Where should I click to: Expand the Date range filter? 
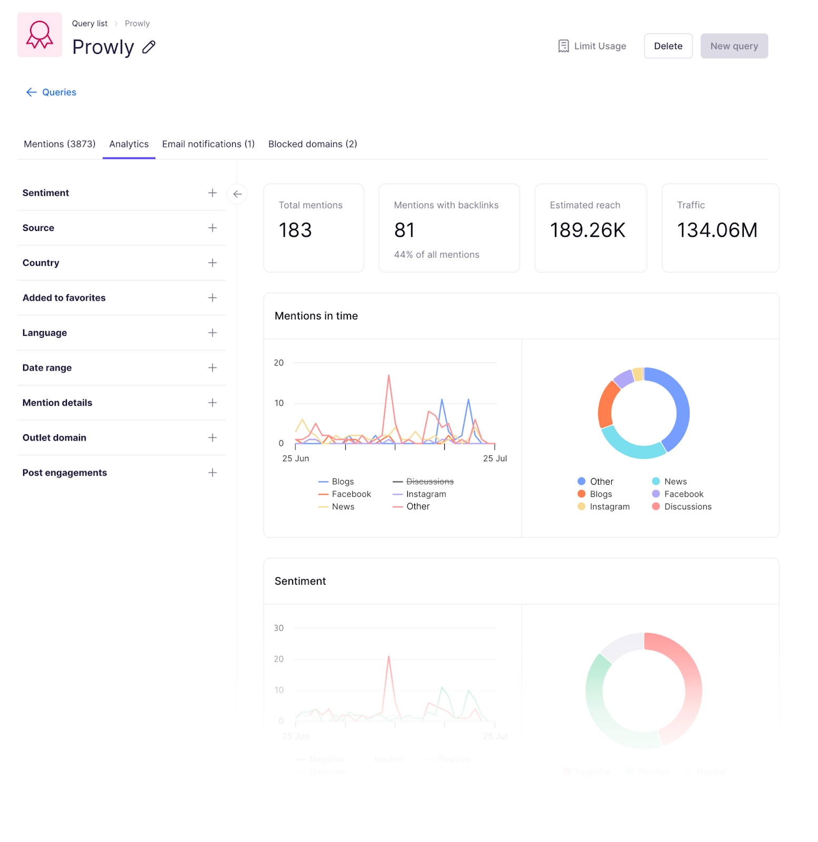[212, 368]
